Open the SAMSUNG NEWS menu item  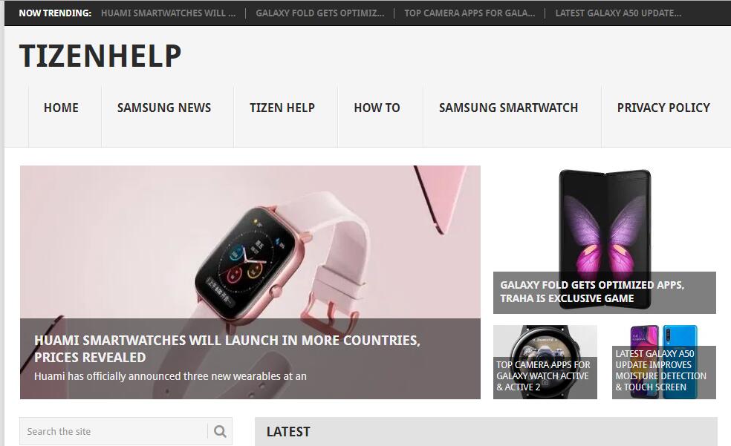tap(164, 108)
